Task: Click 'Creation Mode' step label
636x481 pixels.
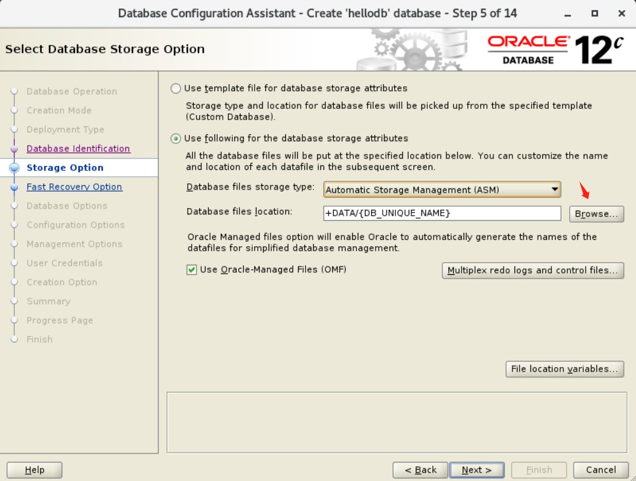Action: click(59, 111)
